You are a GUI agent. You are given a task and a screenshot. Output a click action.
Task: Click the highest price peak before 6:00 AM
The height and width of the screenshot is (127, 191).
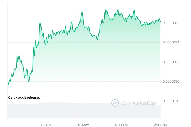click(105, 9)
